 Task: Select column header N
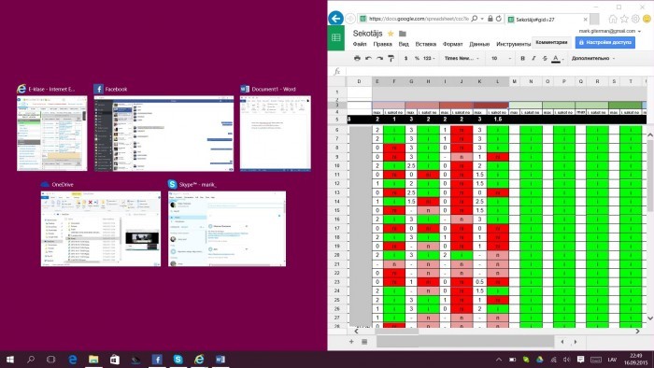pos(531,81)
